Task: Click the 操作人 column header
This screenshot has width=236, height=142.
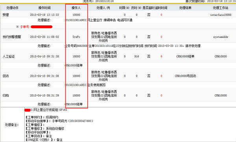Action: 76,8
